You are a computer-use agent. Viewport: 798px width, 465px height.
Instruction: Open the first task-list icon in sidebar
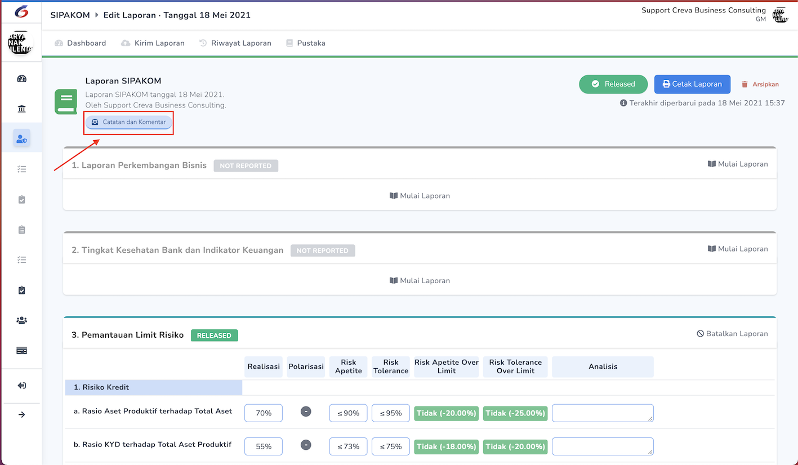(21, 169)
